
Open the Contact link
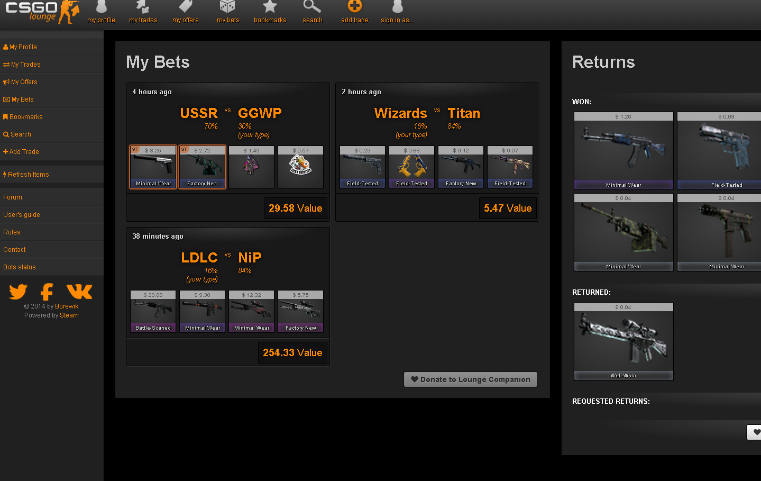click(x=52, y=250)
